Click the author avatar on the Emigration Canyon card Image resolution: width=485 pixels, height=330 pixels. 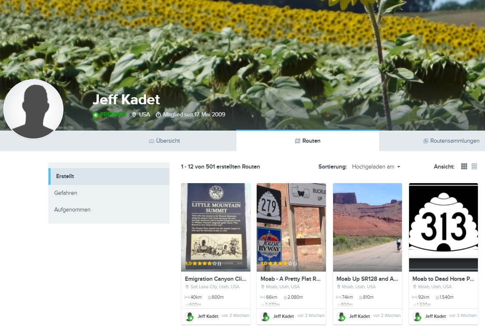pyautogui.click(x=189, y=316)
